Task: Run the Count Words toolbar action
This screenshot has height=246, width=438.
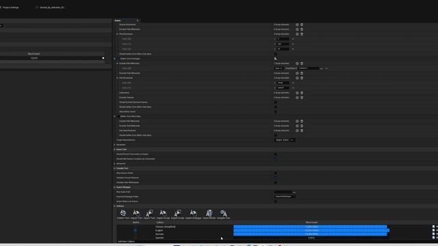Action: pos(209,214)
